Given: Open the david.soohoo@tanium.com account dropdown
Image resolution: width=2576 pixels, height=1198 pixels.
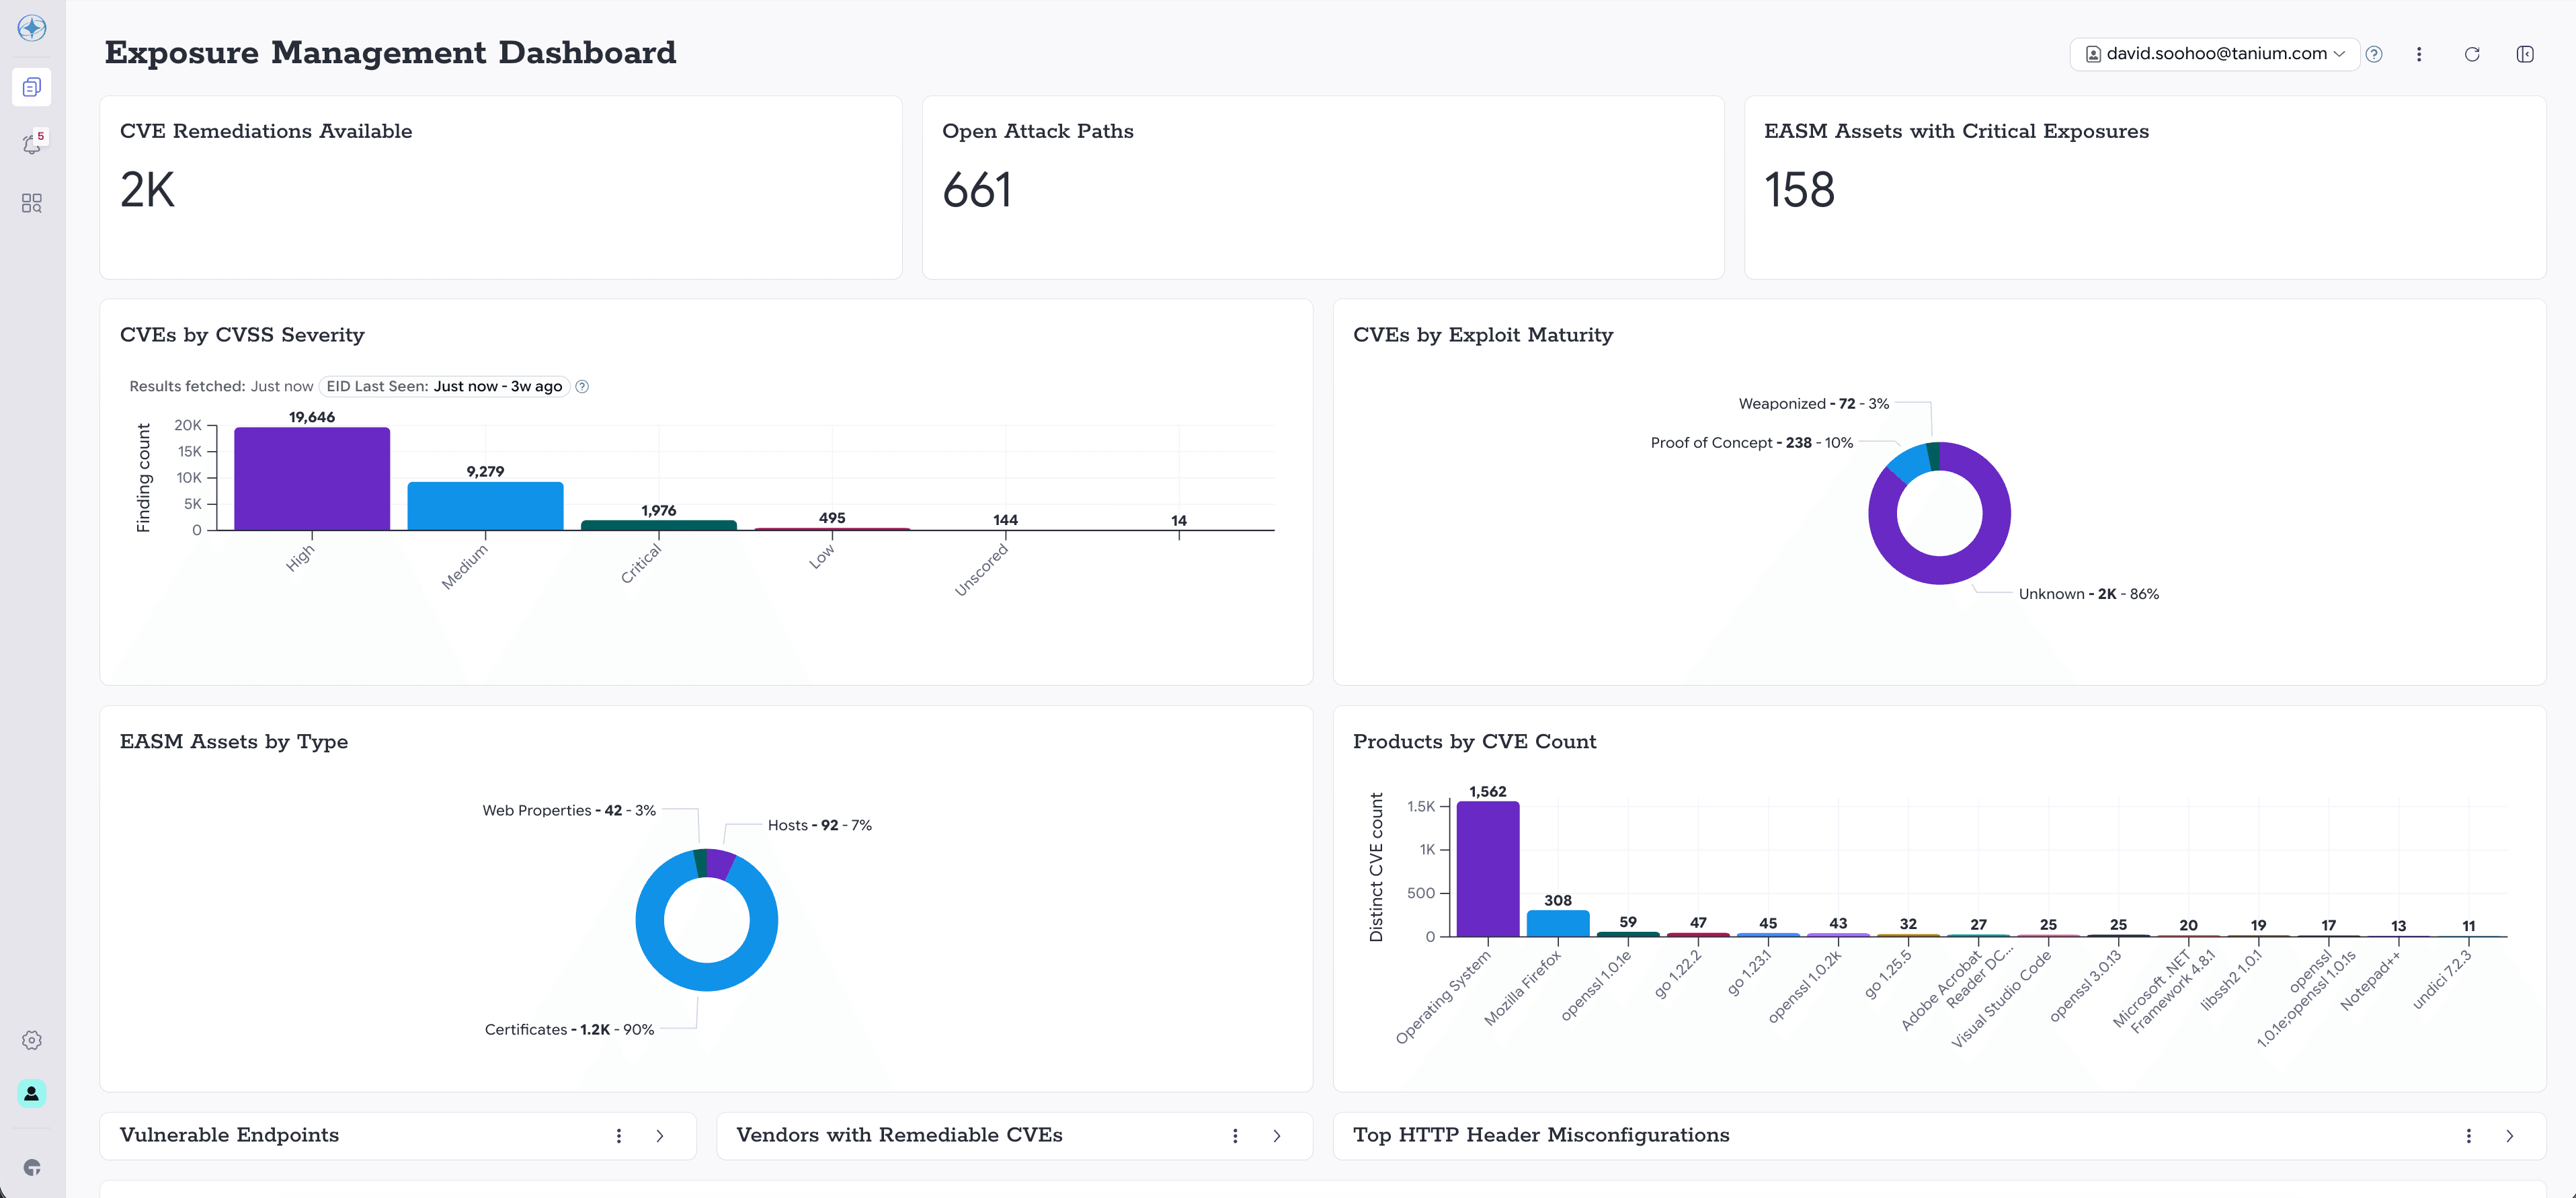Looking at the screenshot, I should (x=2215, y=54).
